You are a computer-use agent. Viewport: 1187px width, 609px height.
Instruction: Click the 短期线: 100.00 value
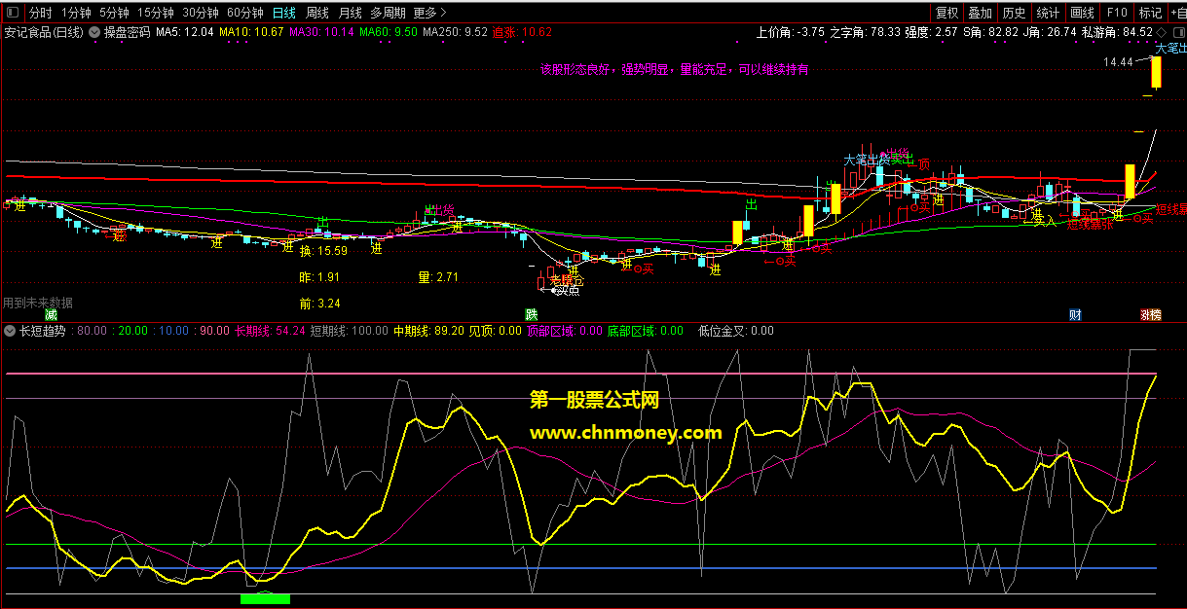coord(349,331)
